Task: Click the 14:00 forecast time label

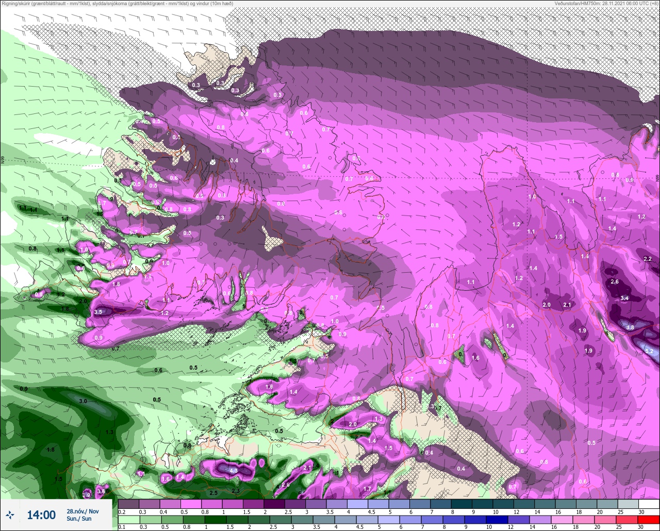Action: (x=41, y=515)
